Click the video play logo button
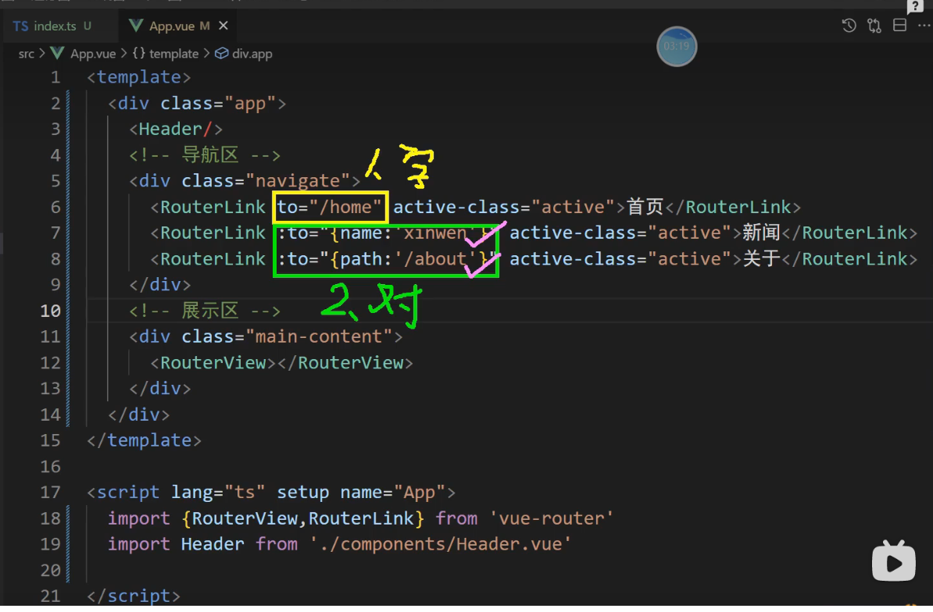The width and height of the screenshot is (933, 612). tap(894, 560)
